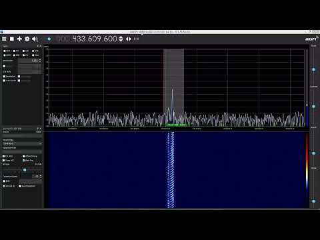Screen dimensions: 320x240
Task: Enable the Offset Tuning checkbox
Action: [23, 156]
